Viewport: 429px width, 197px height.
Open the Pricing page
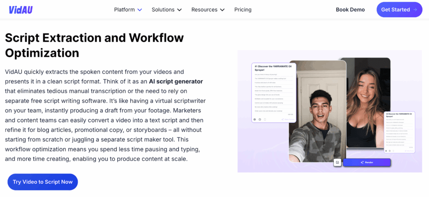(243, 10)
